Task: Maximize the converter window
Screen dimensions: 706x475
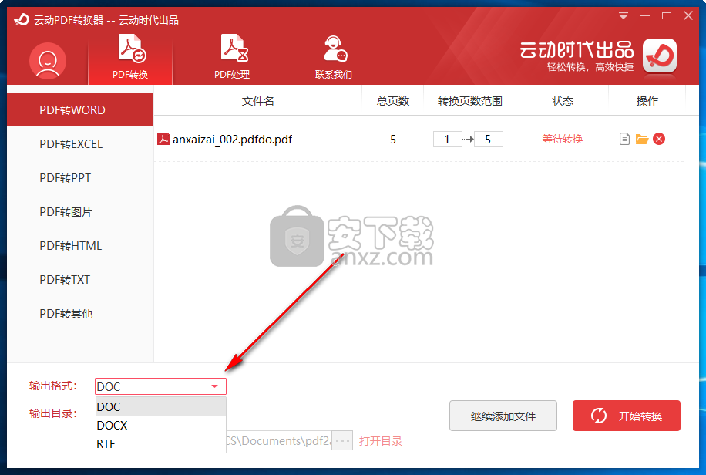Action: [x=667, y=15]
